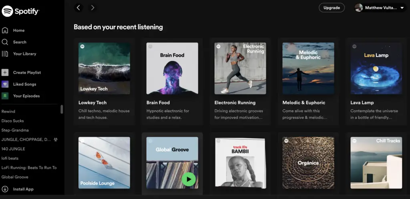Play Global Groove with green play button
Screen dimensions: 410x199
coord(189,179)
